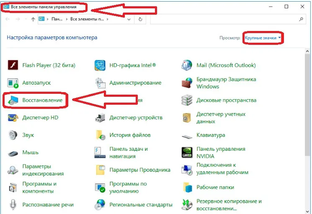
Task: Expand the breadcrumb chevron after Все элементы
Action: [108, 19]
